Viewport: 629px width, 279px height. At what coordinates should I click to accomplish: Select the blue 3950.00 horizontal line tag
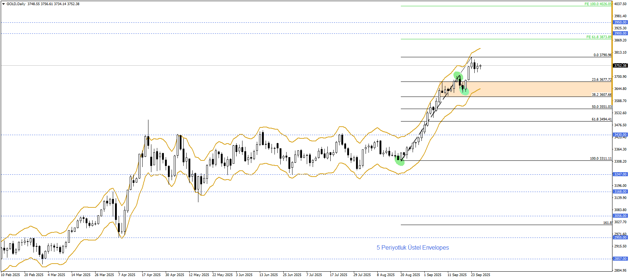tap(621, 22)
